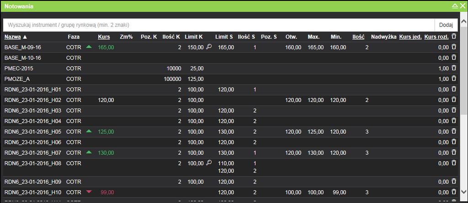Remove RDN6_23-01-2016_H07 with trash icon
The width and height of the screenshot is (468, 203).
pos(454,152)
